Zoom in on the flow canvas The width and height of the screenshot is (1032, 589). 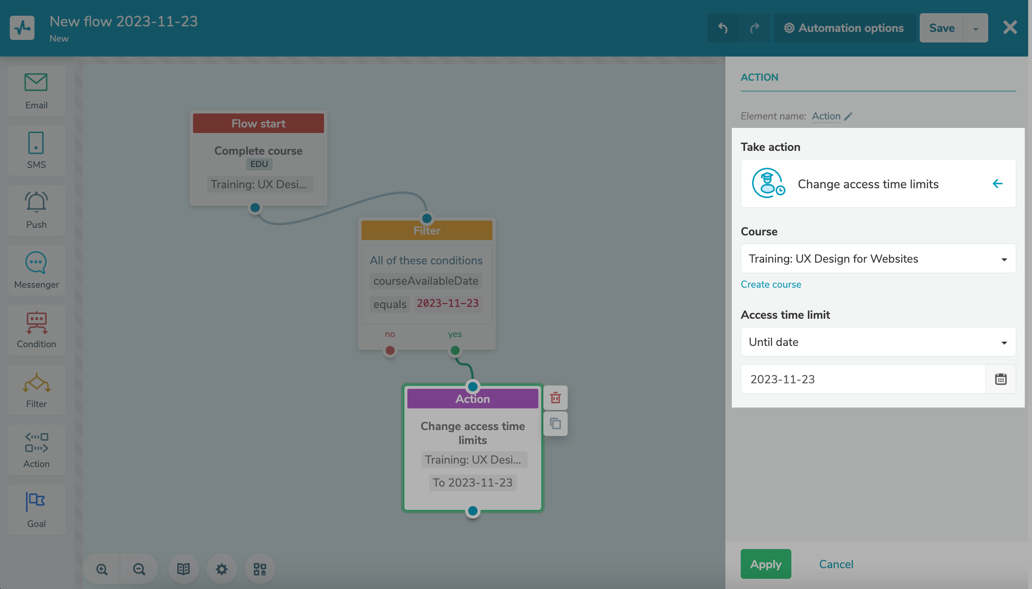[102, 569]
